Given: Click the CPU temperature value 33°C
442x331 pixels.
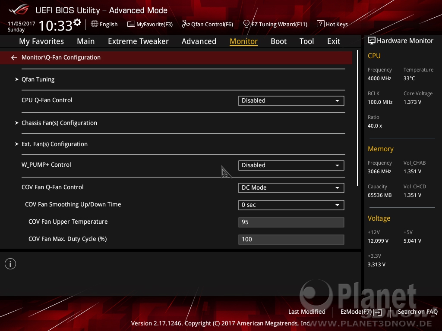Looking at the screenshot, I should coord(409,78).
